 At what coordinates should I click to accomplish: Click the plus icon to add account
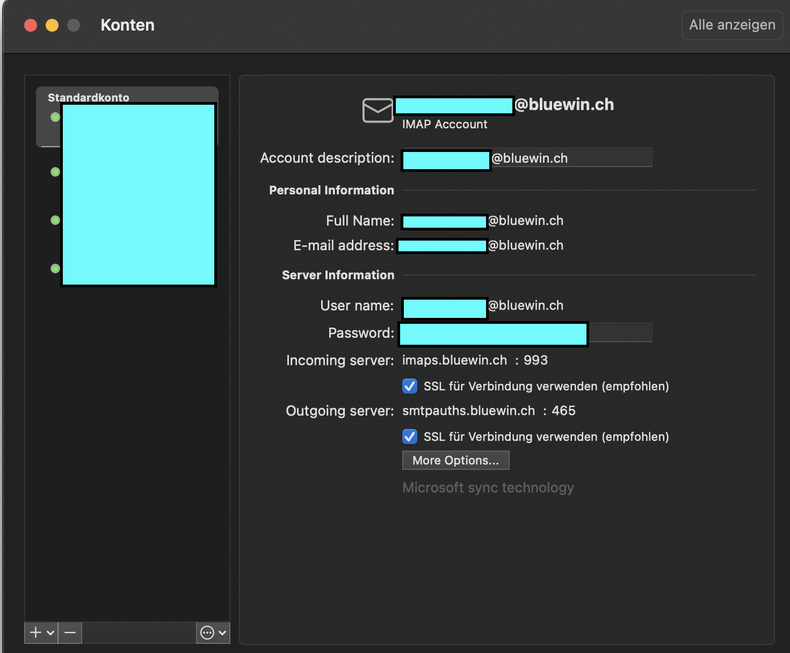[35, 633]
